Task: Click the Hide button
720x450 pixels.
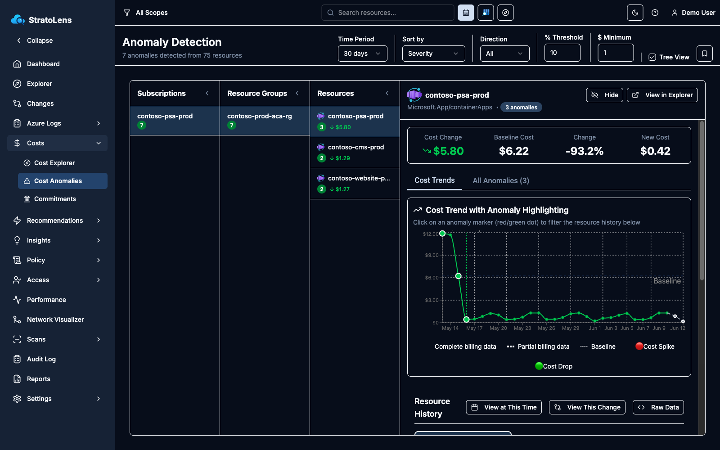Action: point(604,95)
